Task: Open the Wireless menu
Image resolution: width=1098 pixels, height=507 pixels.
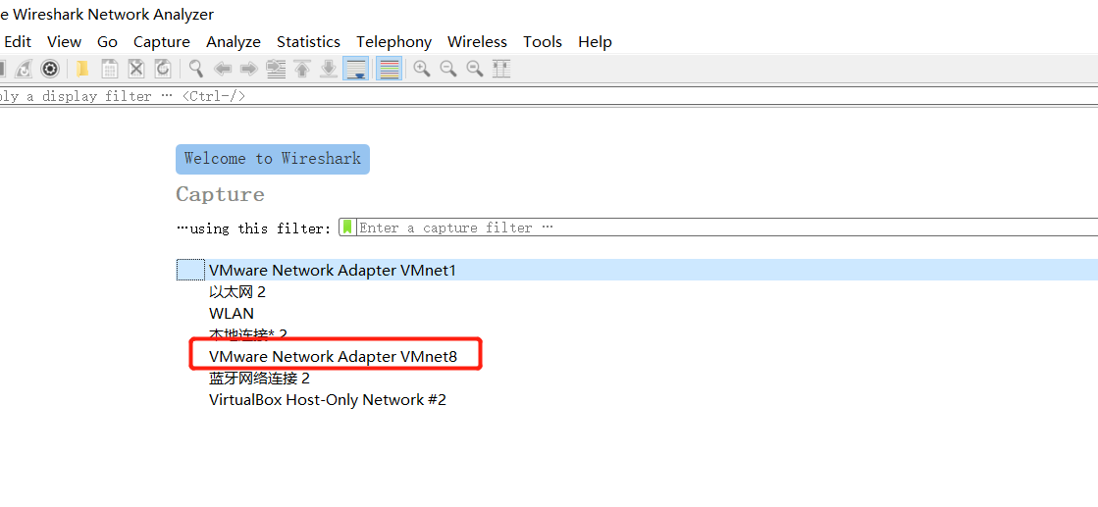Action: [477, 42]
